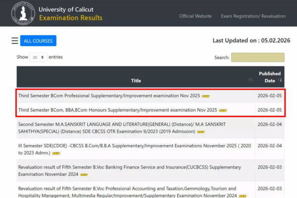This screenshot has width=297, height=198.
Task: Click NEW badge on M.A Sanskrit row
Action: (201, 132)
